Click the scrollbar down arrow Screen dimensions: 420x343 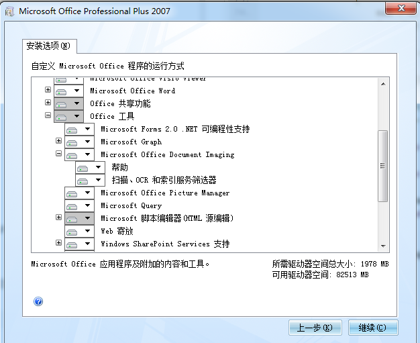383,246
